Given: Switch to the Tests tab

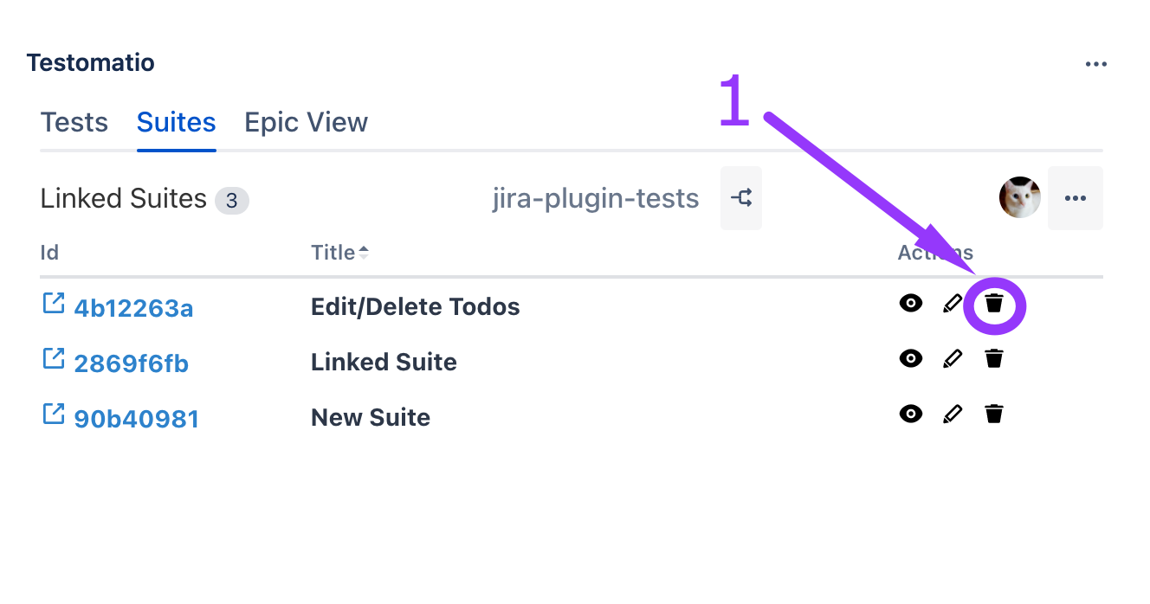Looking at the screenshot, I should point(74,122).
